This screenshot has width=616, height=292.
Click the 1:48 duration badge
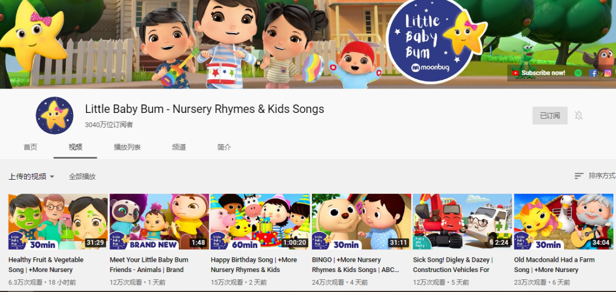pos(198,242)
